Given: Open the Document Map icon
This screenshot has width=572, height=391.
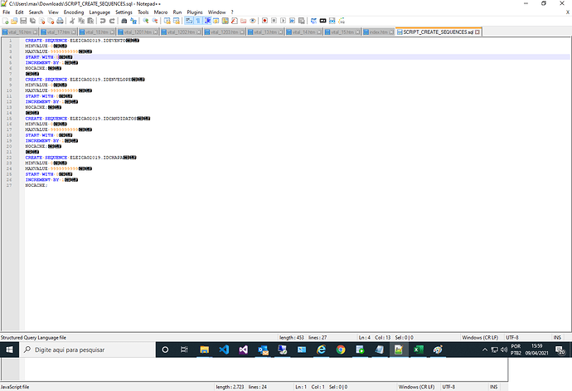Looking at the screenshot, I should pyautogui.click(x=225, y=21).
